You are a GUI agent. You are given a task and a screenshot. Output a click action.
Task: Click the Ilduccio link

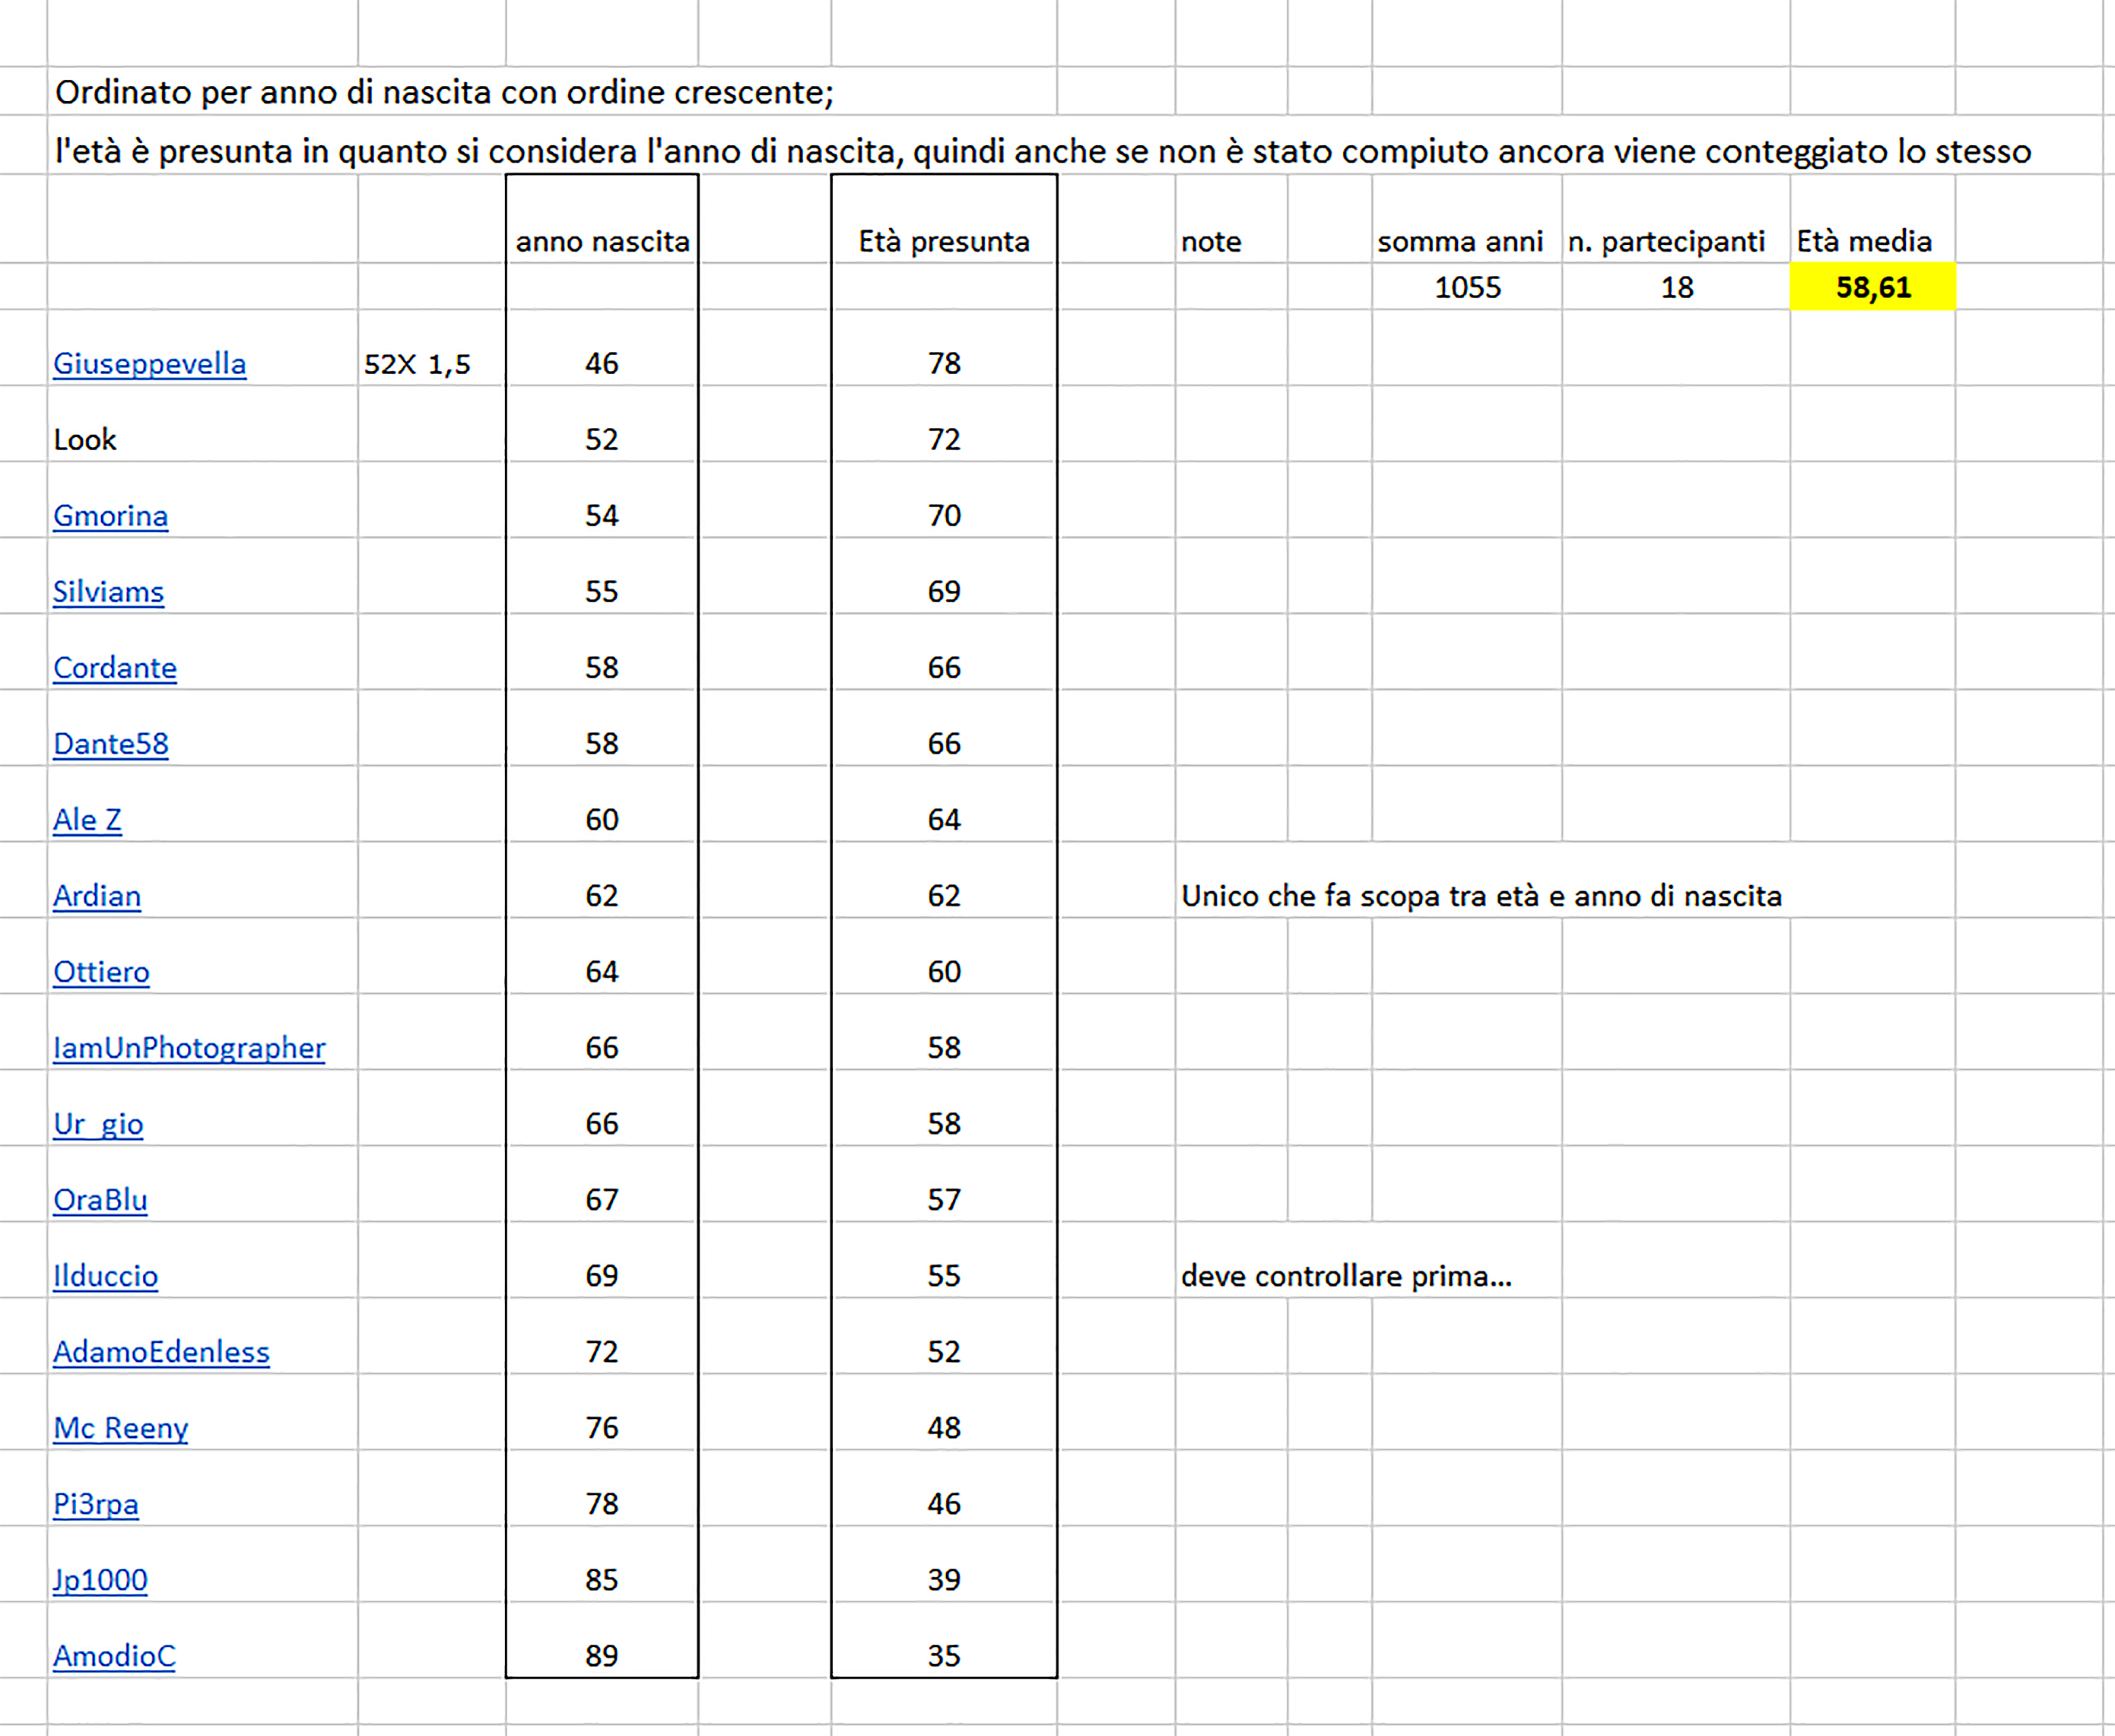click(x=105, y=1276)
